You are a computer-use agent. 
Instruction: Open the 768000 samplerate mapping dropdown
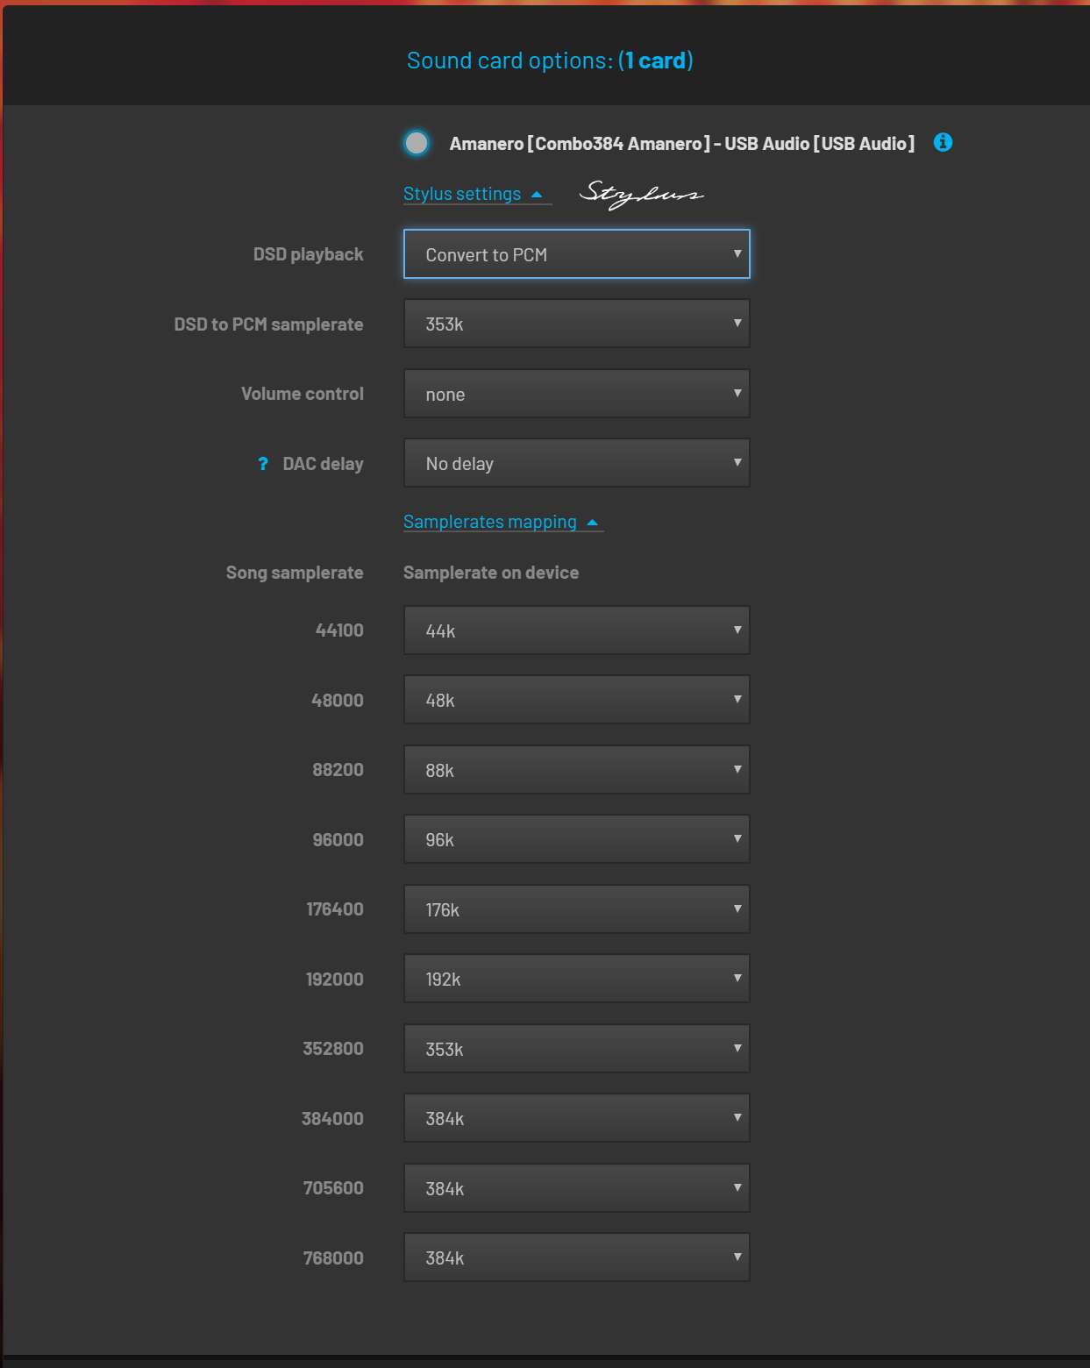tap(576, 1258)
